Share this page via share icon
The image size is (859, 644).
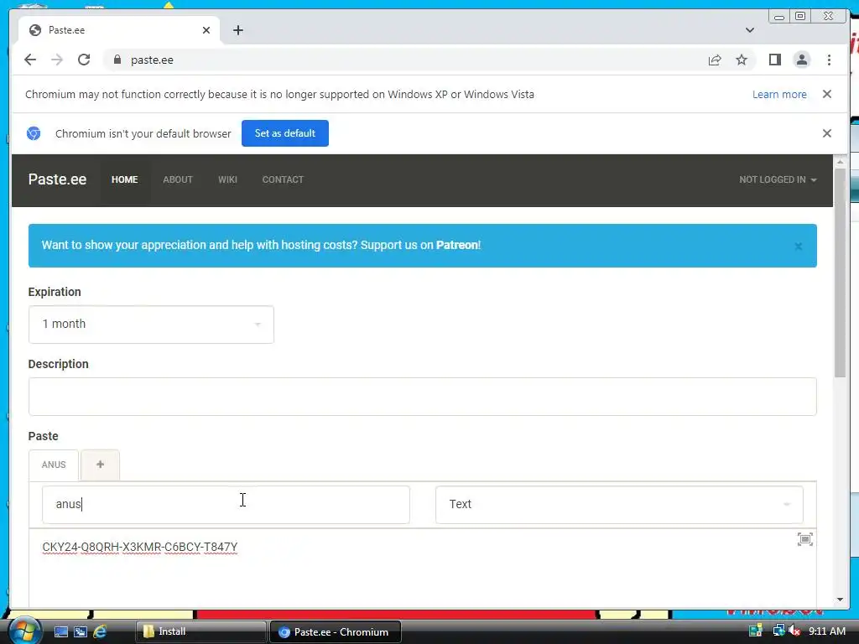[715, 60]
